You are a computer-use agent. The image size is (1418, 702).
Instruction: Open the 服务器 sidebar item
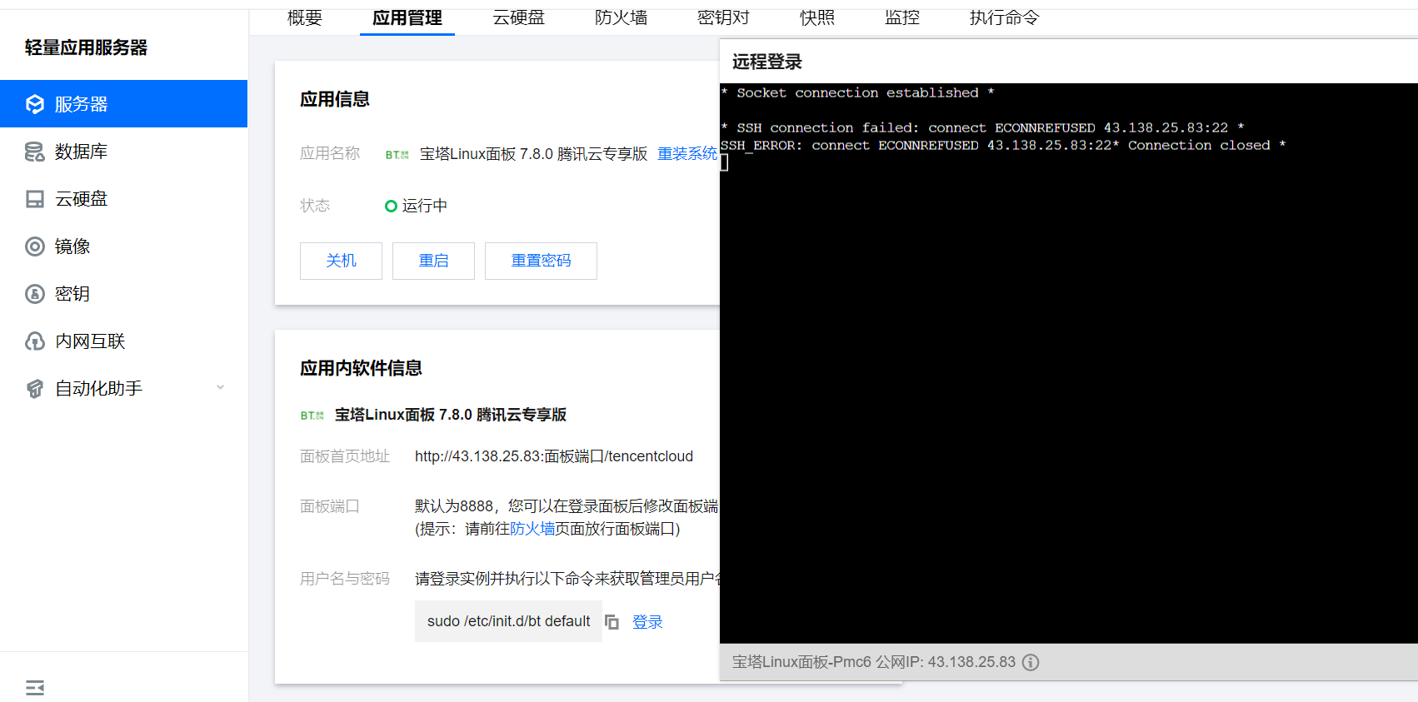[123, 104]
